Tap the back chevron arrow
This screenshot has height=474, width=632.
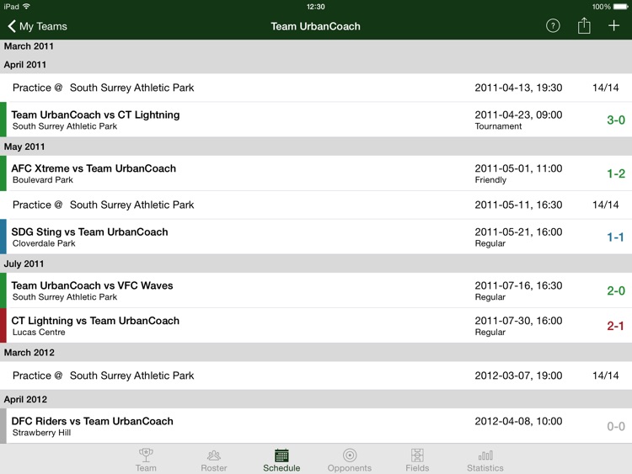click(x=12, y=26)
